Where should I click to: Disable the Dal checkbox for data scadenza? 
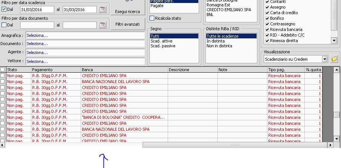click(4, 9)
